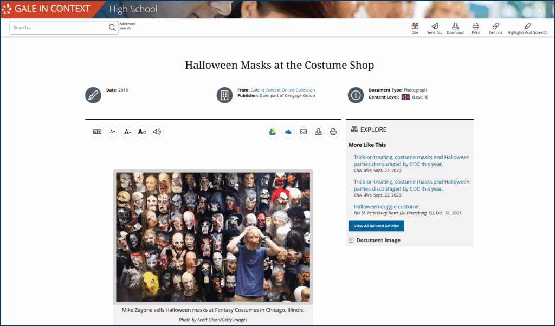Click the Get Link icon

coord(495,28)
